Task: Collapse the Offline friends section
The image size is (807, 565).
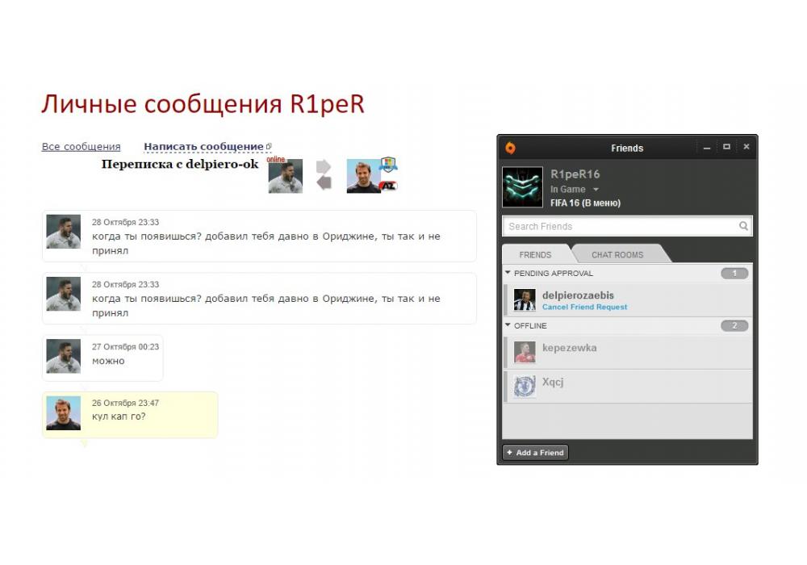Action: [x=508, y=325]
